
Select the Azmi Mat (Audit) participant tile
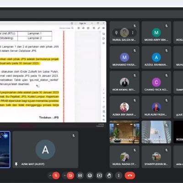[45, 150]
